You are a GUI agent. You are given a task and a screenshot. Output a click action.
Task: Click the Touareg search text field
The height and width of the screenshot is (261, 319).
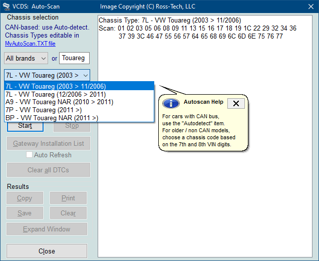tap(74, 58)
